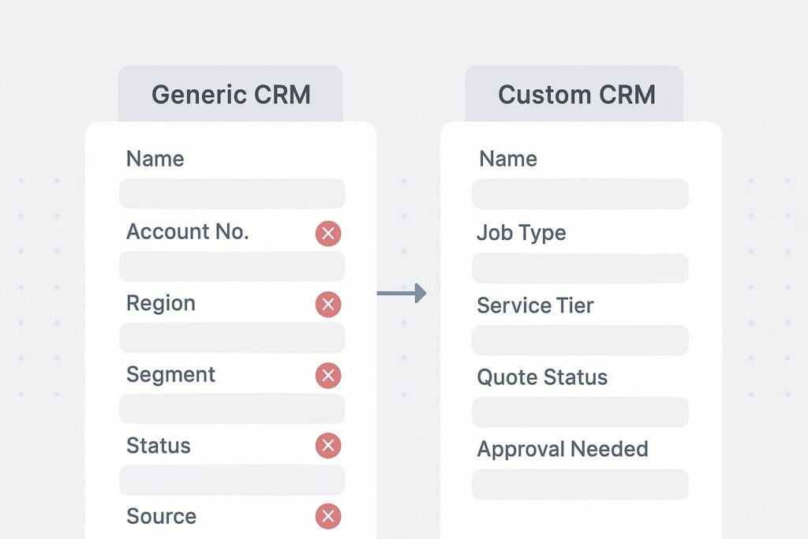The image size is (808, 539).
Task: Click the Service Tier input field
Action: [580, 340]
